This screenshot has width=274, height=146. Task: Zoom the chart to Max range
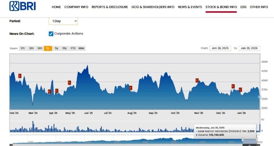tap(81, 48)
